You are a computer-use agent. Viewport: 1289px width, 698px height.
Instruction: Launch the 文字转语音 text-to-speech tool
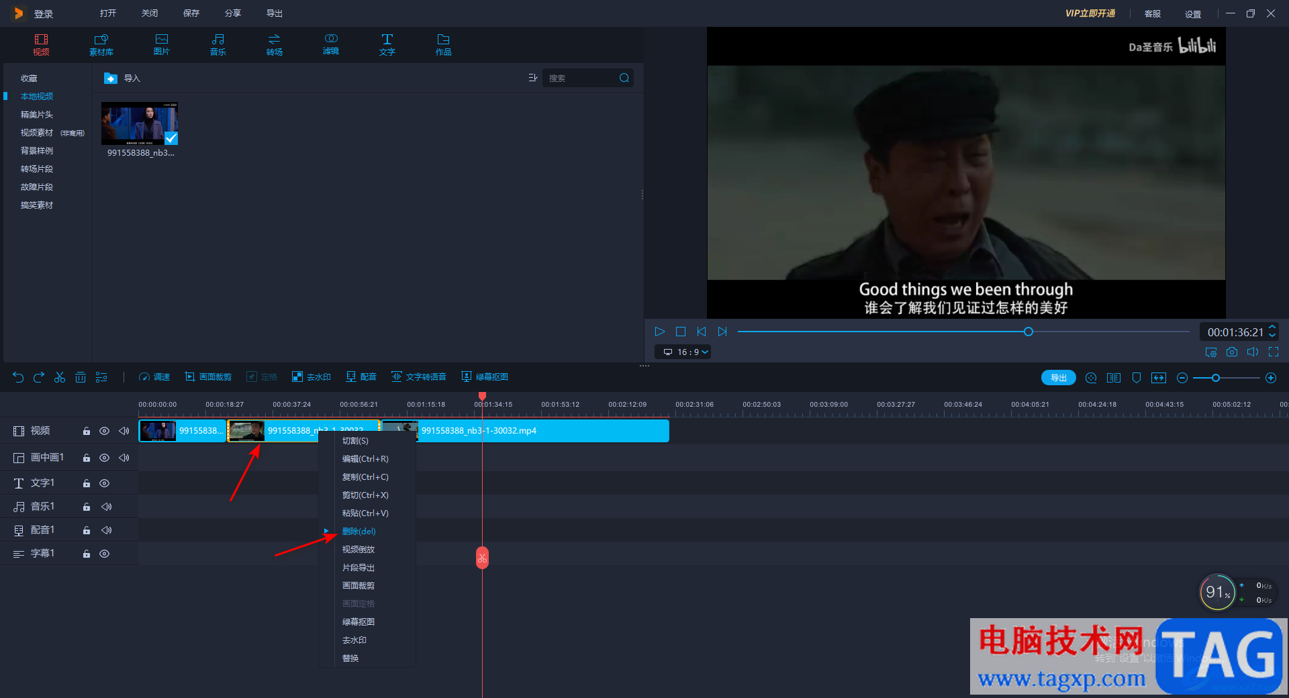point(419,377)
